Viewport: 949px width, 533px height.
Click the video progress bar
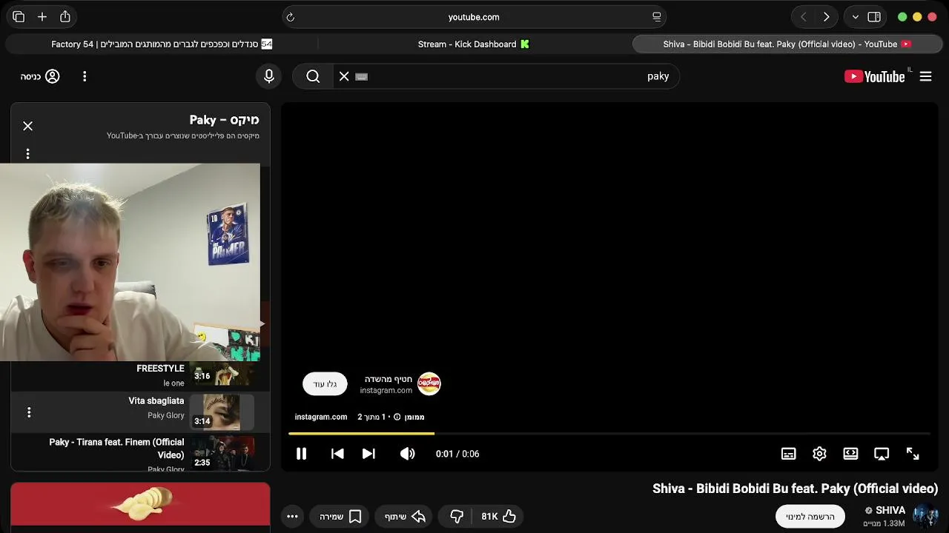(x=609, y=434)
